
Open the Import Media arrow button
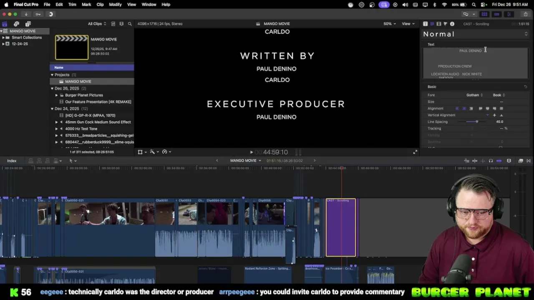coord(26,14)
